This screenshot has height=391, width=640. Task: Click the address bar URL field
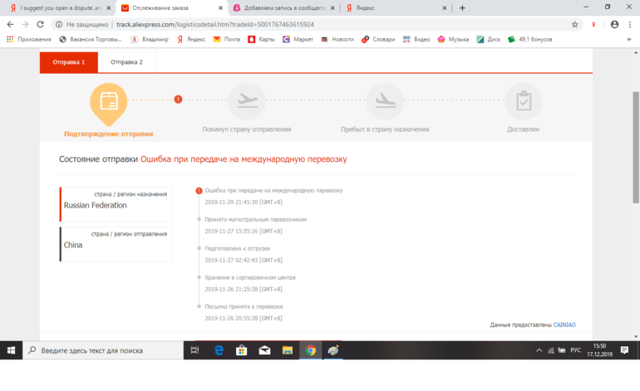tap(332, 24)
